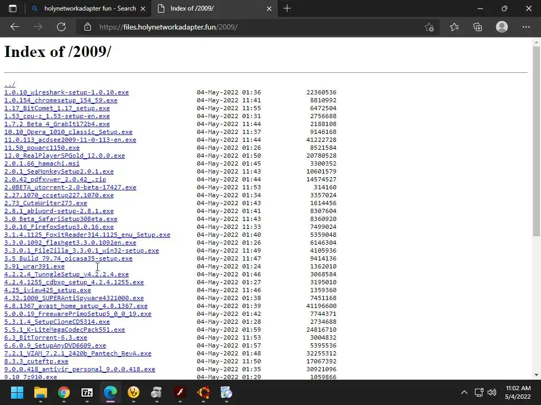The image size is (541, 405).
Task: Download 1.0.10_wireshark-setup-1.0.10.exe
Action: [x=66, y=92]
